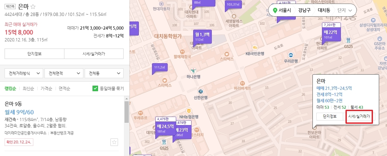Image resolution: width=387 pixels, height=156 pixels.
Task: Click 재건축 tag beside 은마 title
Action: tap(10, 7)
